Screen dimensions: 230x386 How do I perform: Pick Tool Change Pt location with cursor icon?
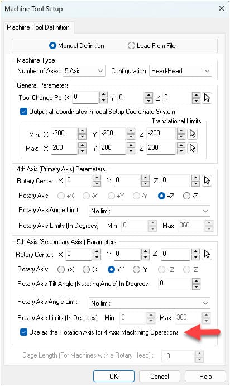click(207, 98)
